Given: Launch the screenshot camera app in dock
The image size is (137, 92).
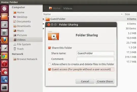Looking at the screenshot, I should pos(4,24).
